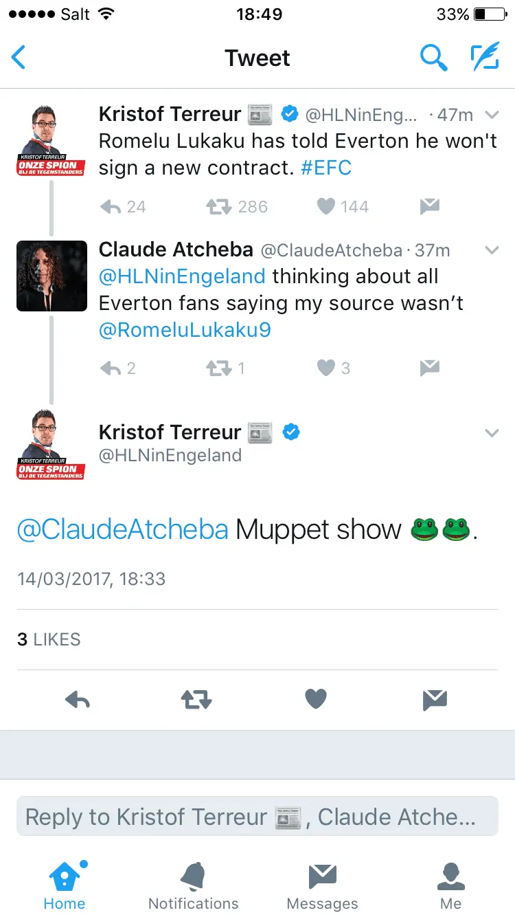The width and height of the screenshot is (515, 917).
Task: Open search with magnifying glass icon
Action: [x=433, y=58]
